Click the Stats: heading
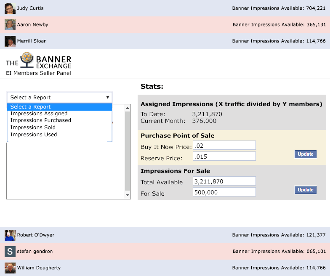 pos(152,87)
